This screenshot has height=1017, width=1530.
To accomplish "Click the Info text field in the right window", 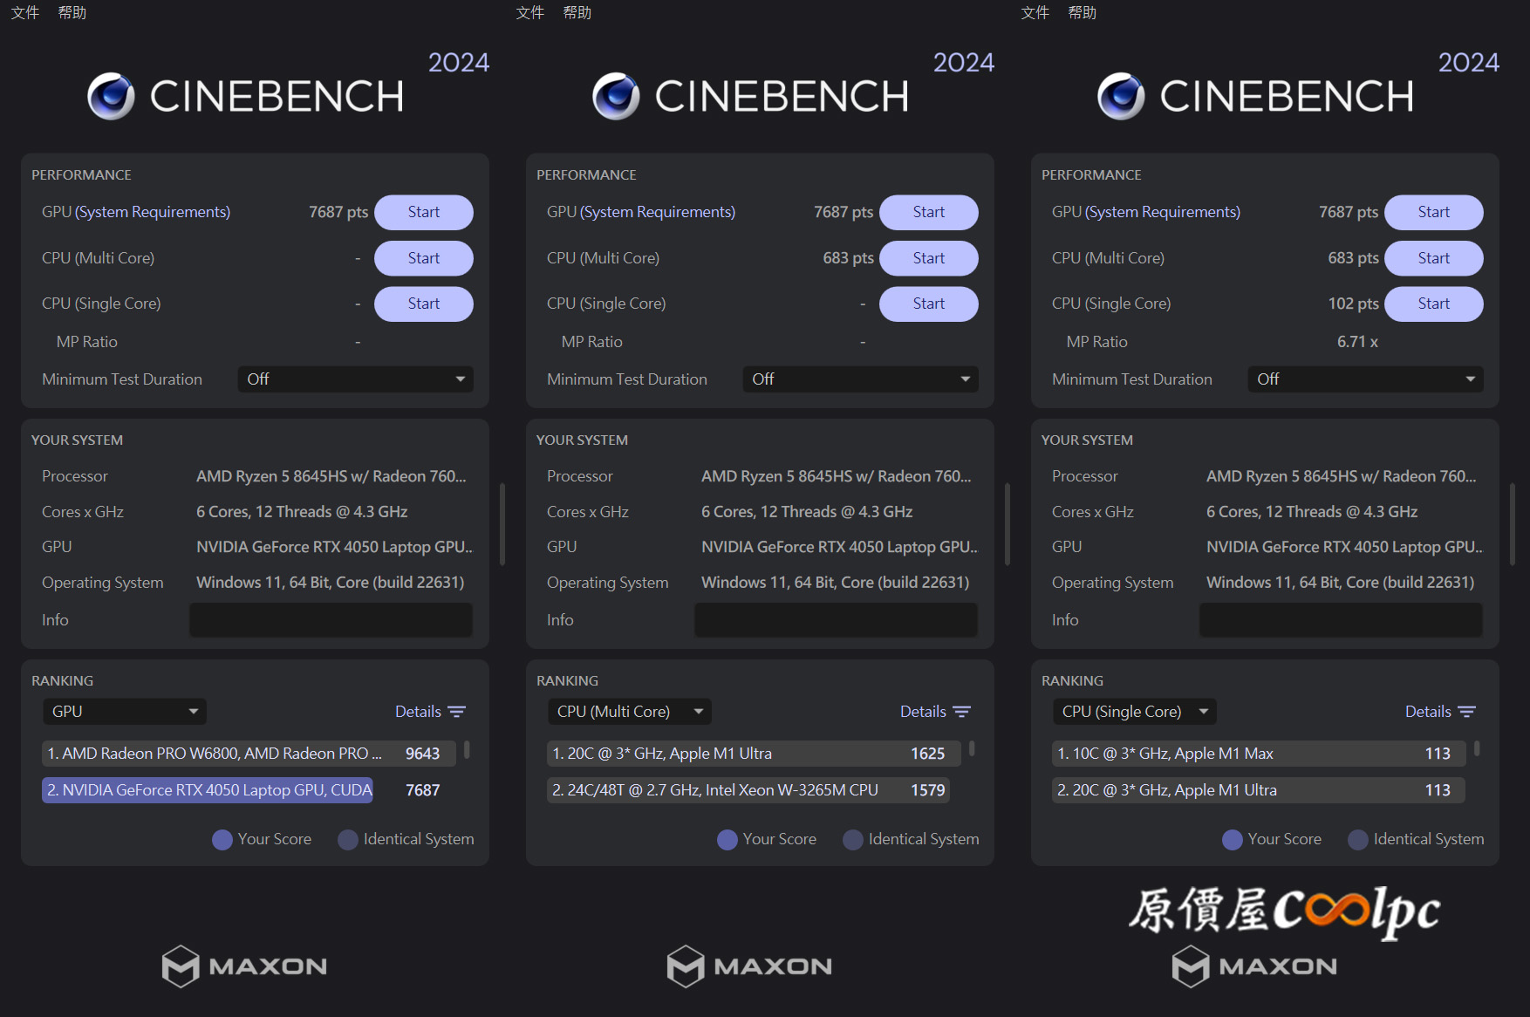I will tap(1341, 620).
